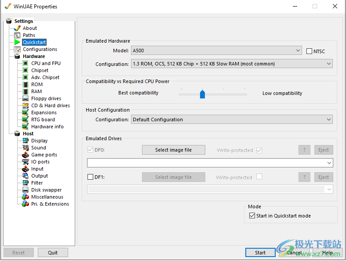
Task: Click DF0 Select image file button
Action: coord(174,150)
